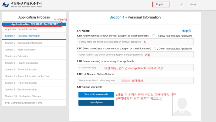Focus the Former name(s) input field
This screenshot has width=216, height=122.
tap(135, 67)
